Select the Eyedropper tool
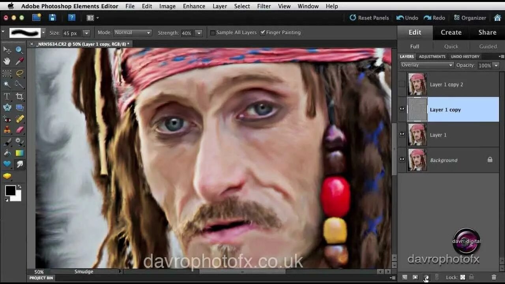This screenshot has height=284, width=505. click(x=19, y=61)
